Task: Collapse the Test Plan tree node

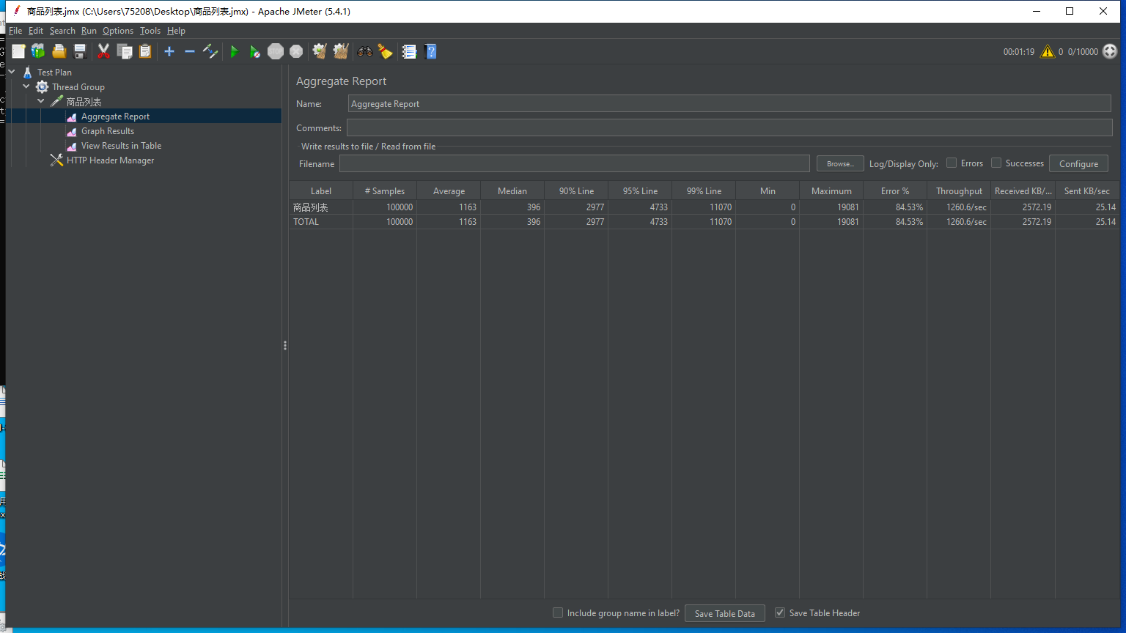Action: coord(12,72)
